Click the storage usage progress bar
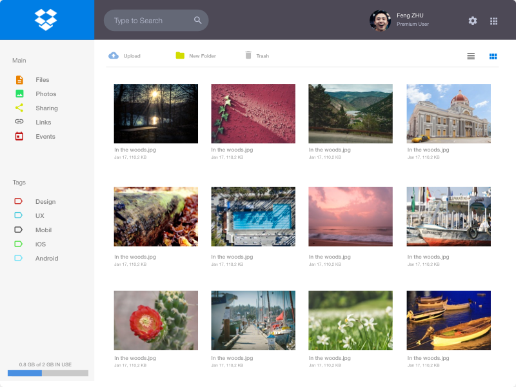 [48, 373]
